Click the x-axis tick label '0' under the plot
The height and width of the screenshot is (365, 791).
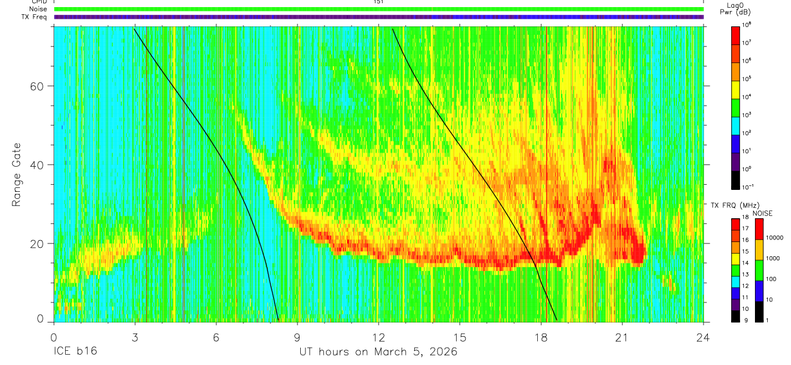pyautogui.click(x=53, y=337)
